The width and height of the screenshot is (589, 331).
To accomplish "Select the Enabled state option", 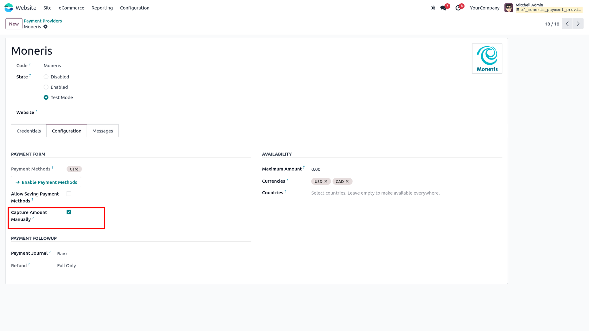I will [46, 87].
